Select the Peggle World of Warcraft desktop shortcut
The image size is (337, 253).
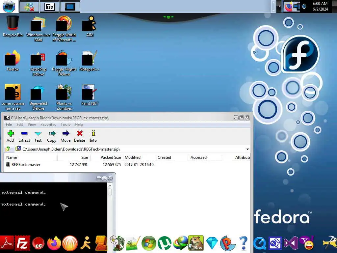pos(64,29)
